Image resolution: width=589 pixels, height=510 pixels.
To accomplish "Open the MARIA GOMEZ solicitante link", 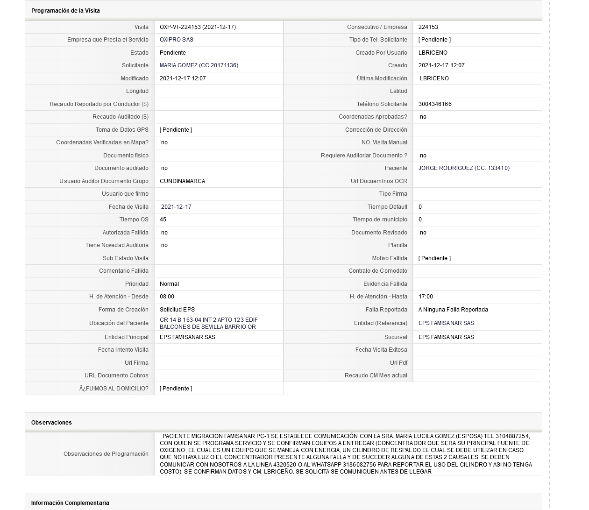I will click(x=199, y=65).
